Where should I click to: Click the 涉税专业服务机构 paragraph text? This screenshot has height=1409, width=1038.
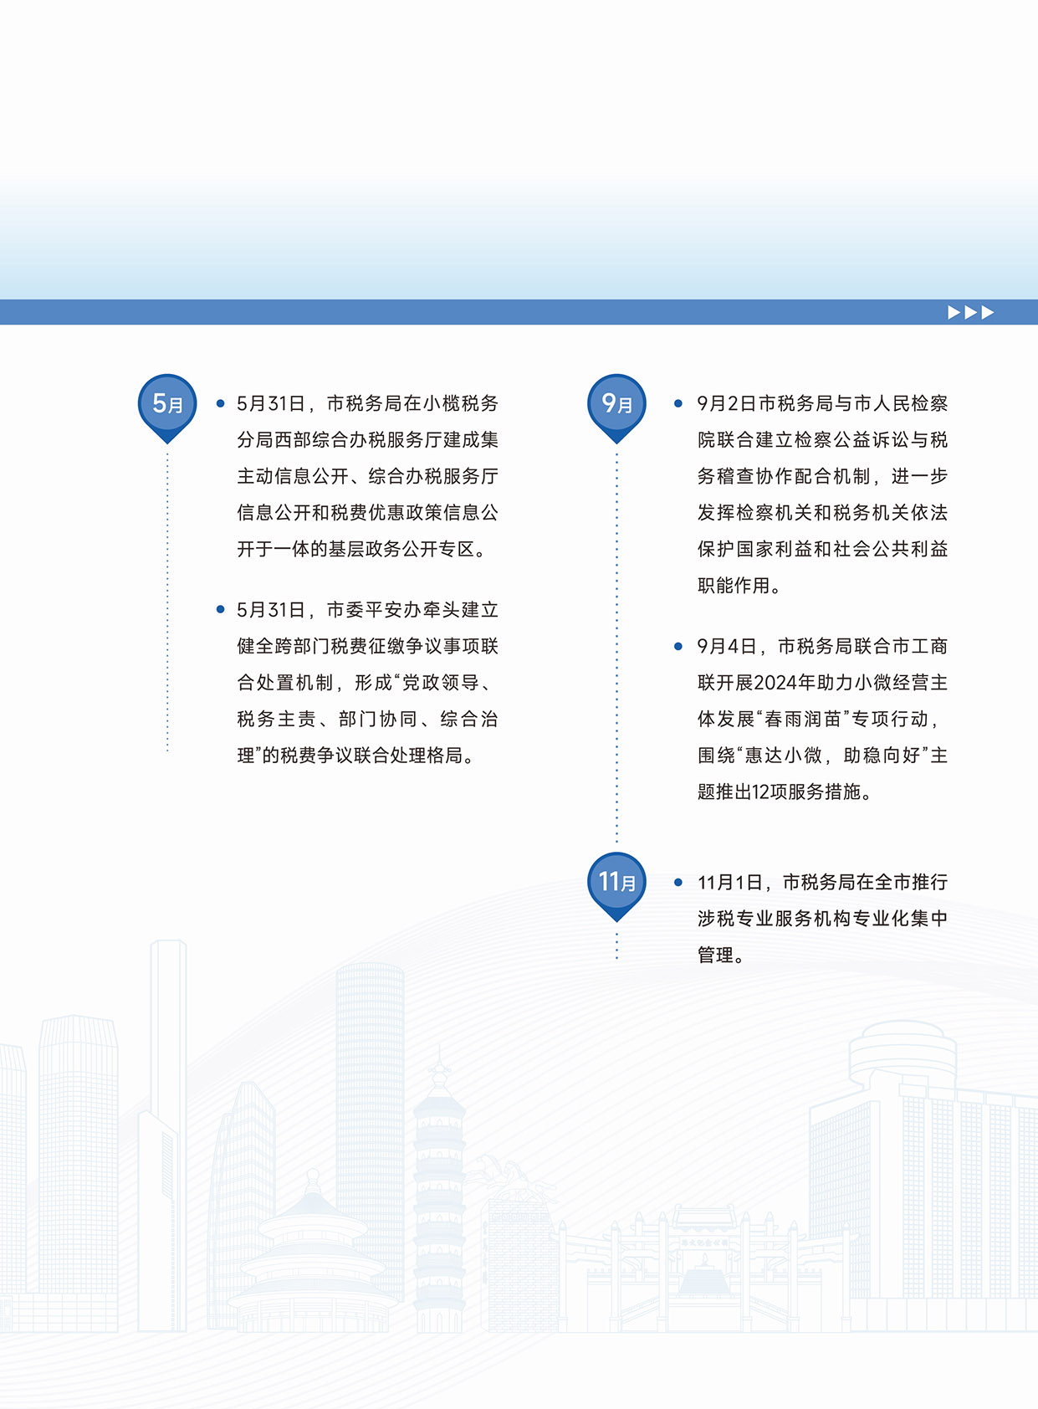pyautogui.click(x=821, y=918)
